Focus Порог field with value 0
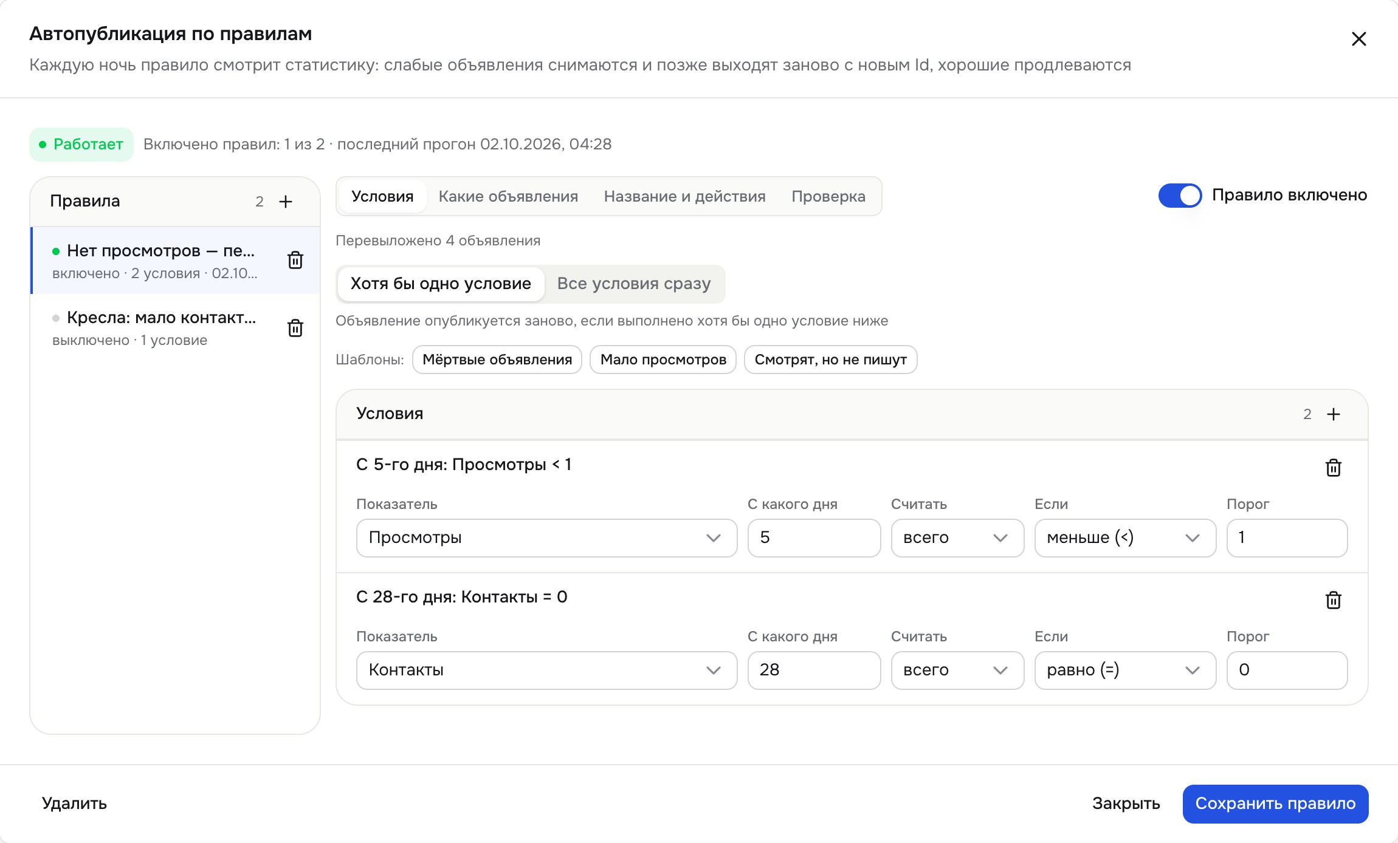The height and width of the screenshot is (843, 1398). [1287, 671]
